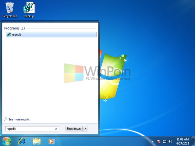Viewport: 195px width, 146px height.
Task: Open the clock showing 11:02 AM
Action: (x=183, y=141)
